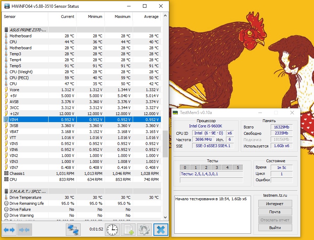Click the testmem.tz.ru label
This screenshot has height=240, width=314.
(275, 195)
